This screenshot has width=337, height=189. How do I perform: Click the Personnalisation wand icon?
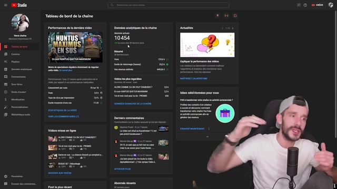pos(6,107)
